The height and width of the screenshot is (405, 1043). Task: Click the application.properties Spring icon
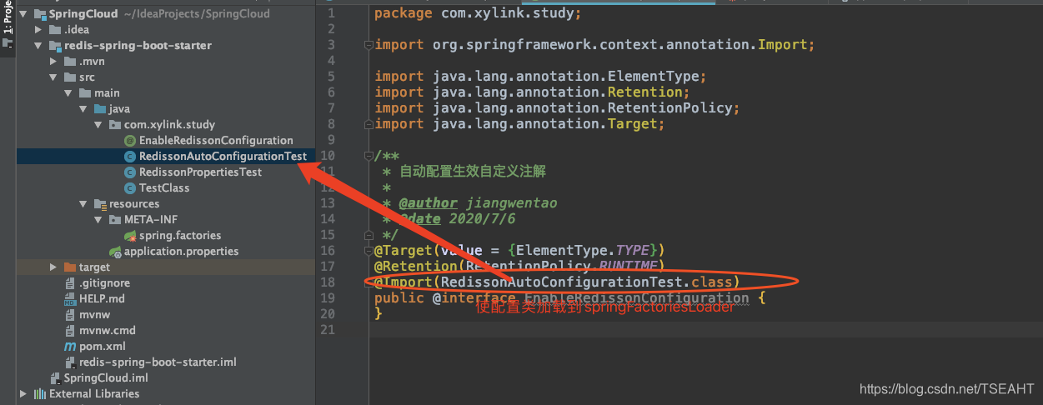pos(115,252)
